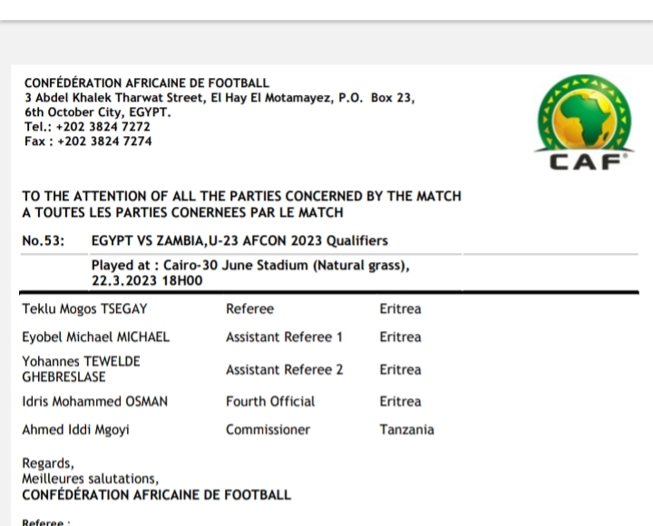Click the match date 22.3.2023 18H00

(146, 281)
